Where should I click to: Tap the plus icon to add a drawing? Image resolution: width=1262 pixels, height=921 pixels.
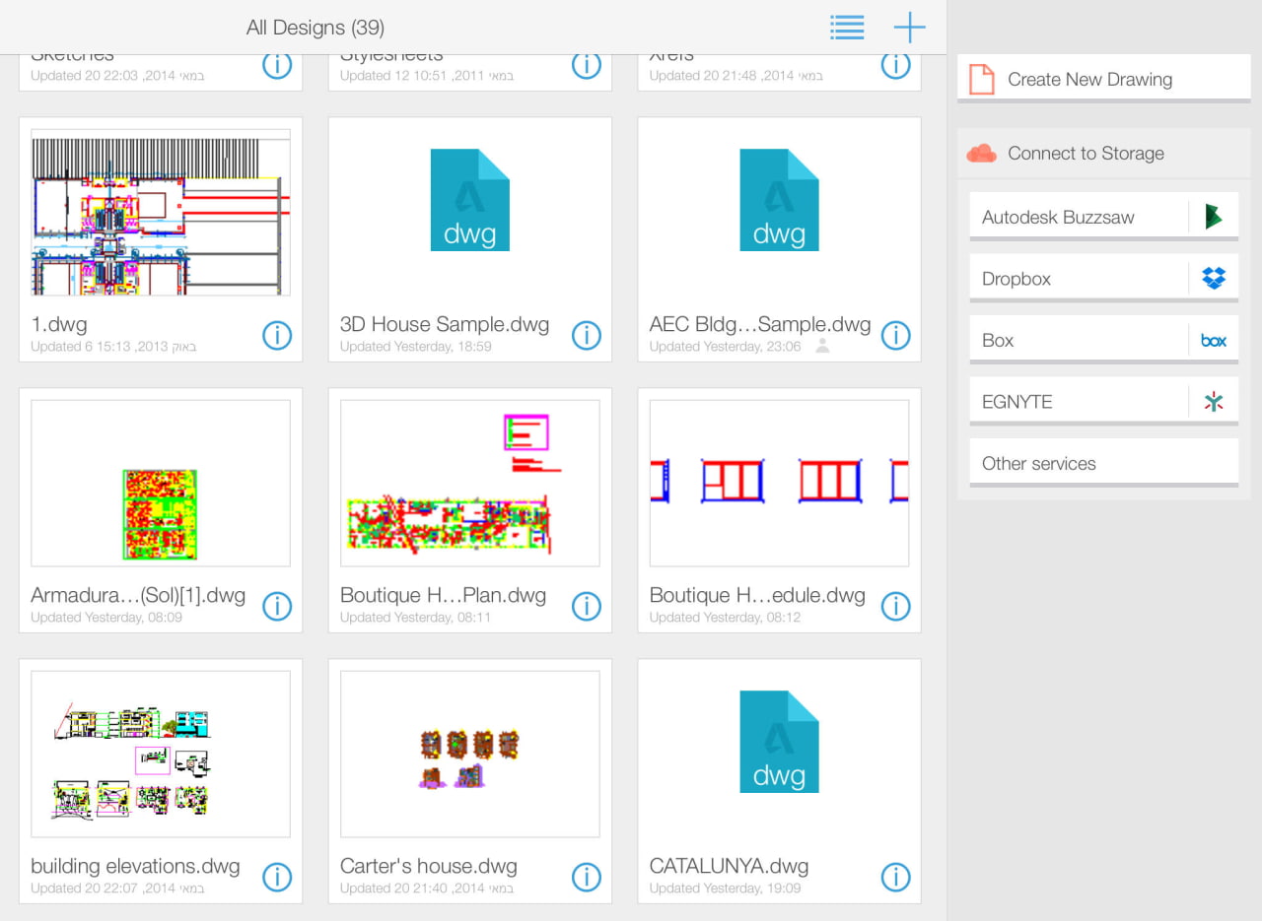909,27
